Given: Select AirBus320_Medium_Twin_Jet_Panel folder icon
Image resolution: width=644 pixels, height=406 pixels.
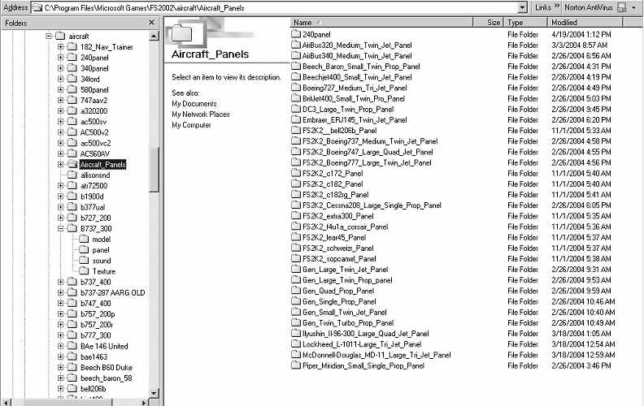Looking at the screenshot, I should [296, 45].
